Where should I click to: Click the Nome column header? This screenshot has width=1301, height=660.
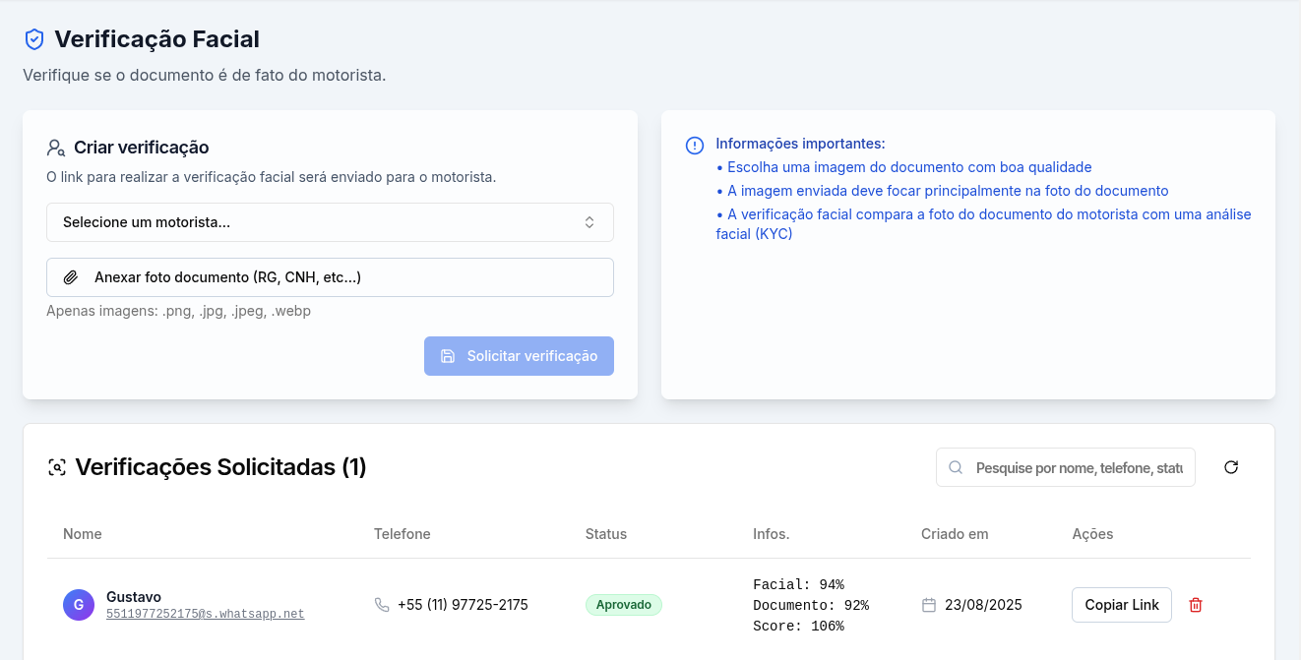pos(82,534)
